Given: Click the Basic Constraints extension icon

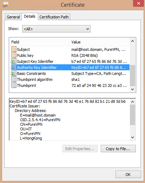Looking at the screenshot, I should (x=14, y=73).
